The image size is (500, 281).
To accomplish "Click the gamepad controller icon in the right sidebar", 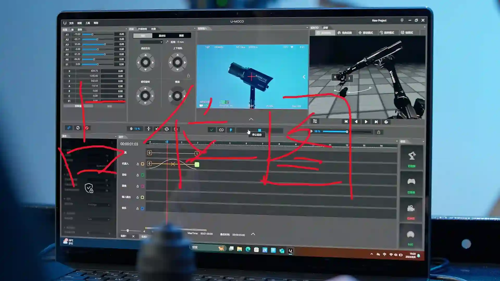I will tap(411, 181).
